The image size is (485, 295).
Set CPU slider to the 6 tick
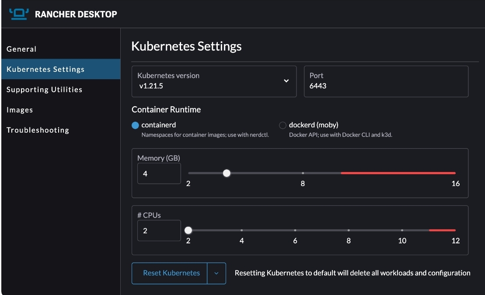click(295, 230)
